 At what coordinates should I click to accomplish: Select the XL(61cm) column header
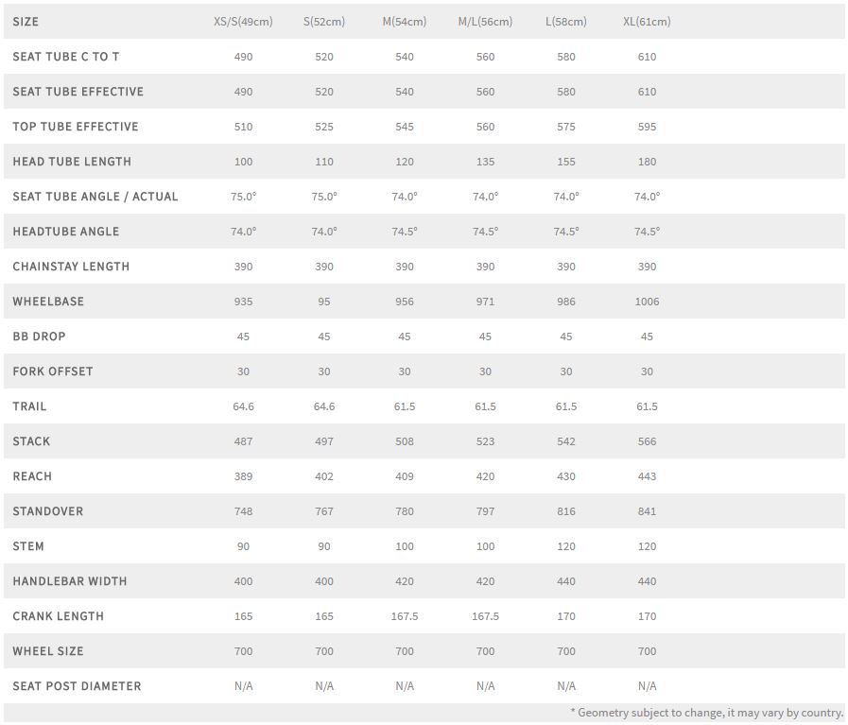[x=647, y=22]
